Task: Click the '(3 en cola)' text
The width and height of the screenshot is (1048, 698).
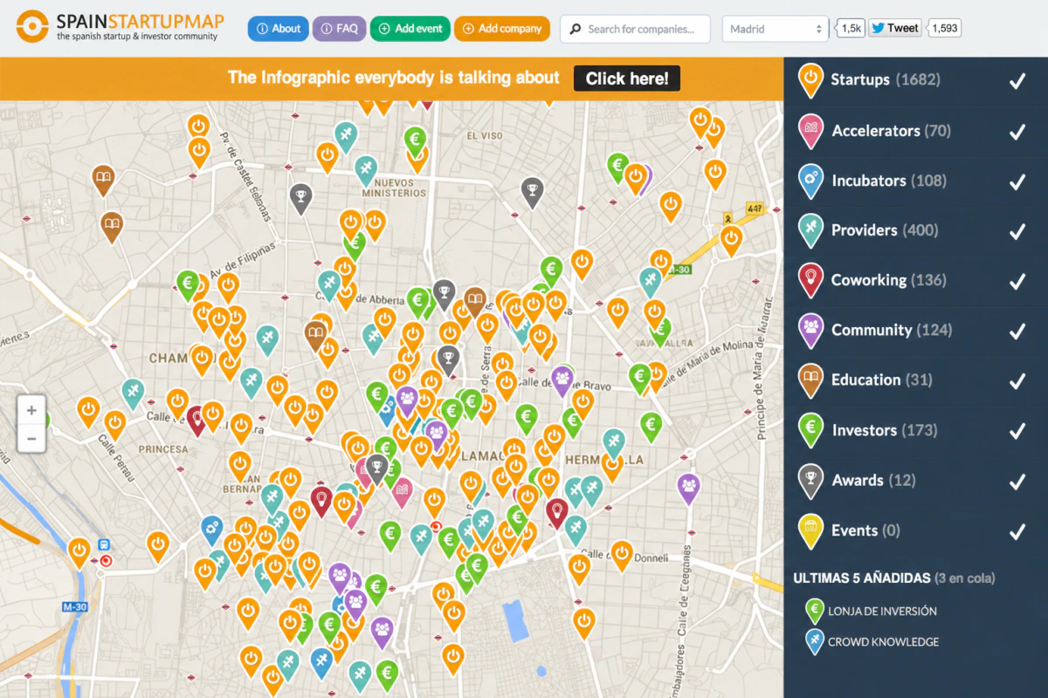Action: (x=964, y=578)
